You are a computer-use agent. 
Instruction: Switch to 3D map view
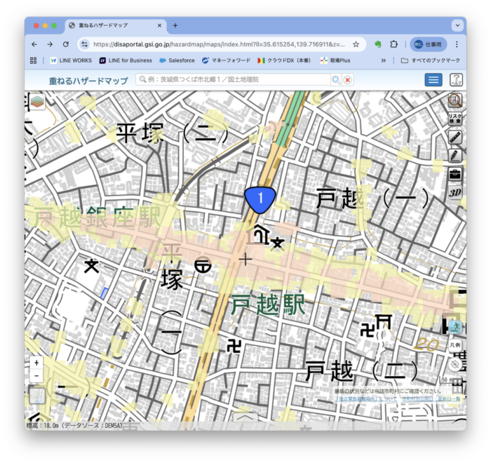(455, 192)
